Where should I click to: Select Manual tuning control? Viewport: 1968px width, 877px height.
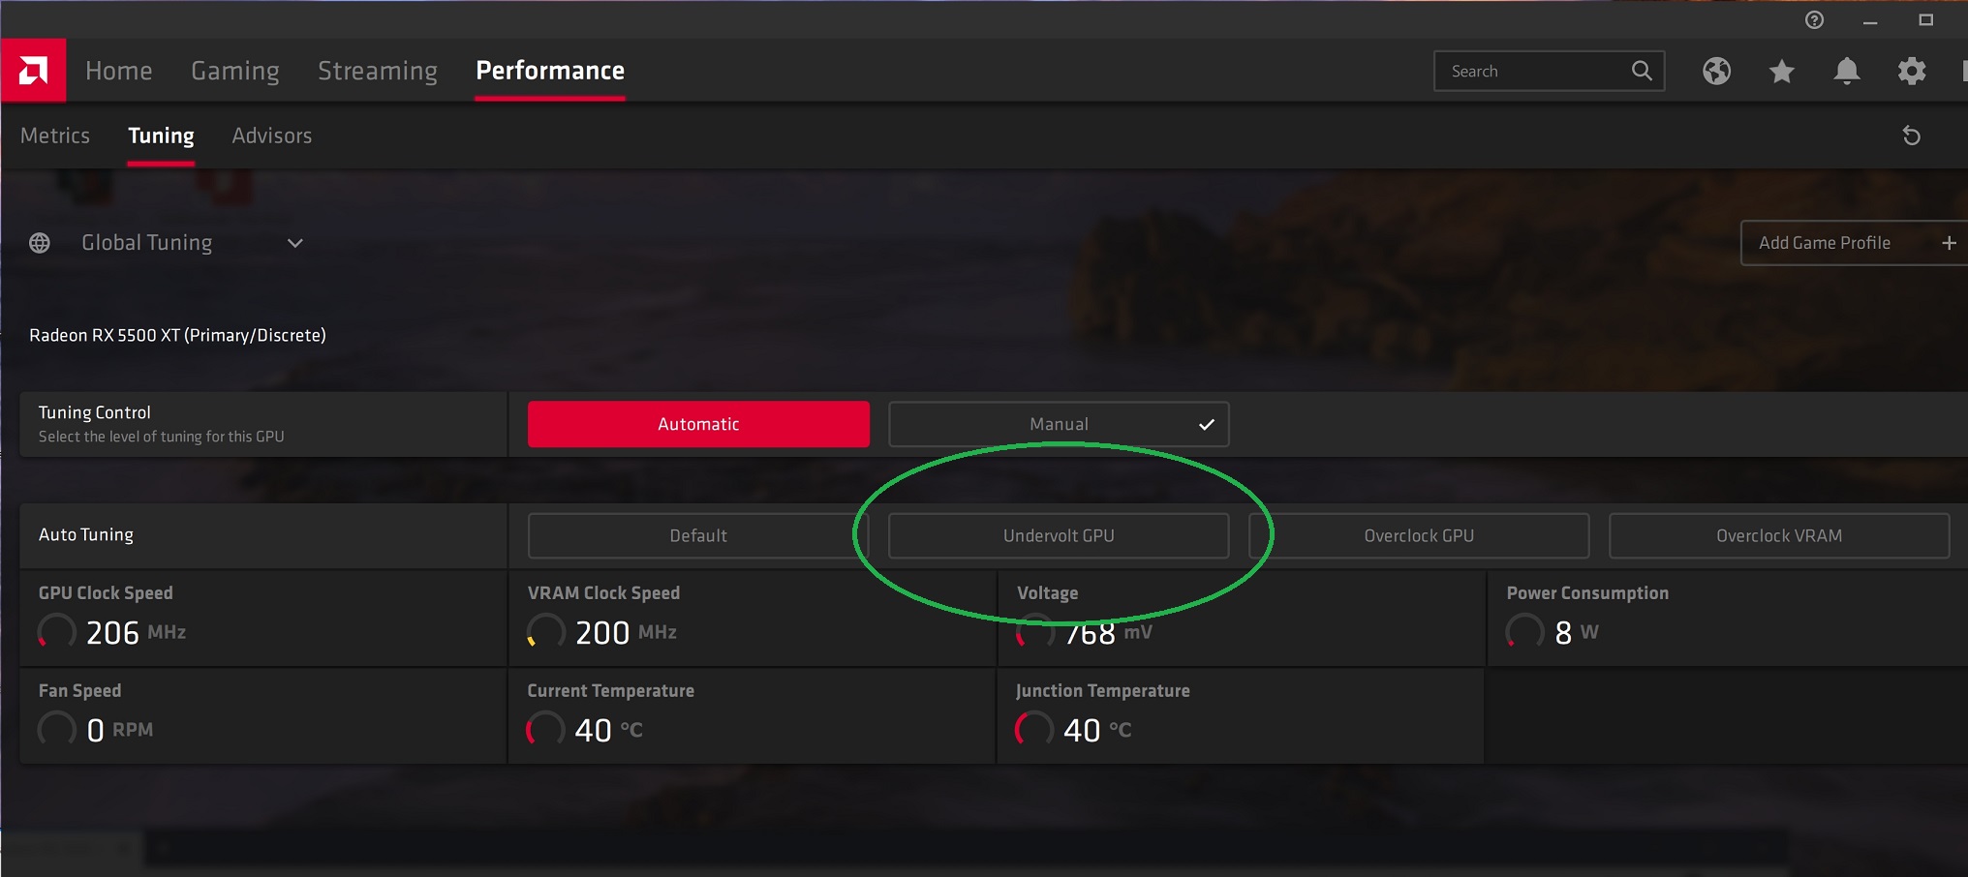click(x=1059, y=424)
